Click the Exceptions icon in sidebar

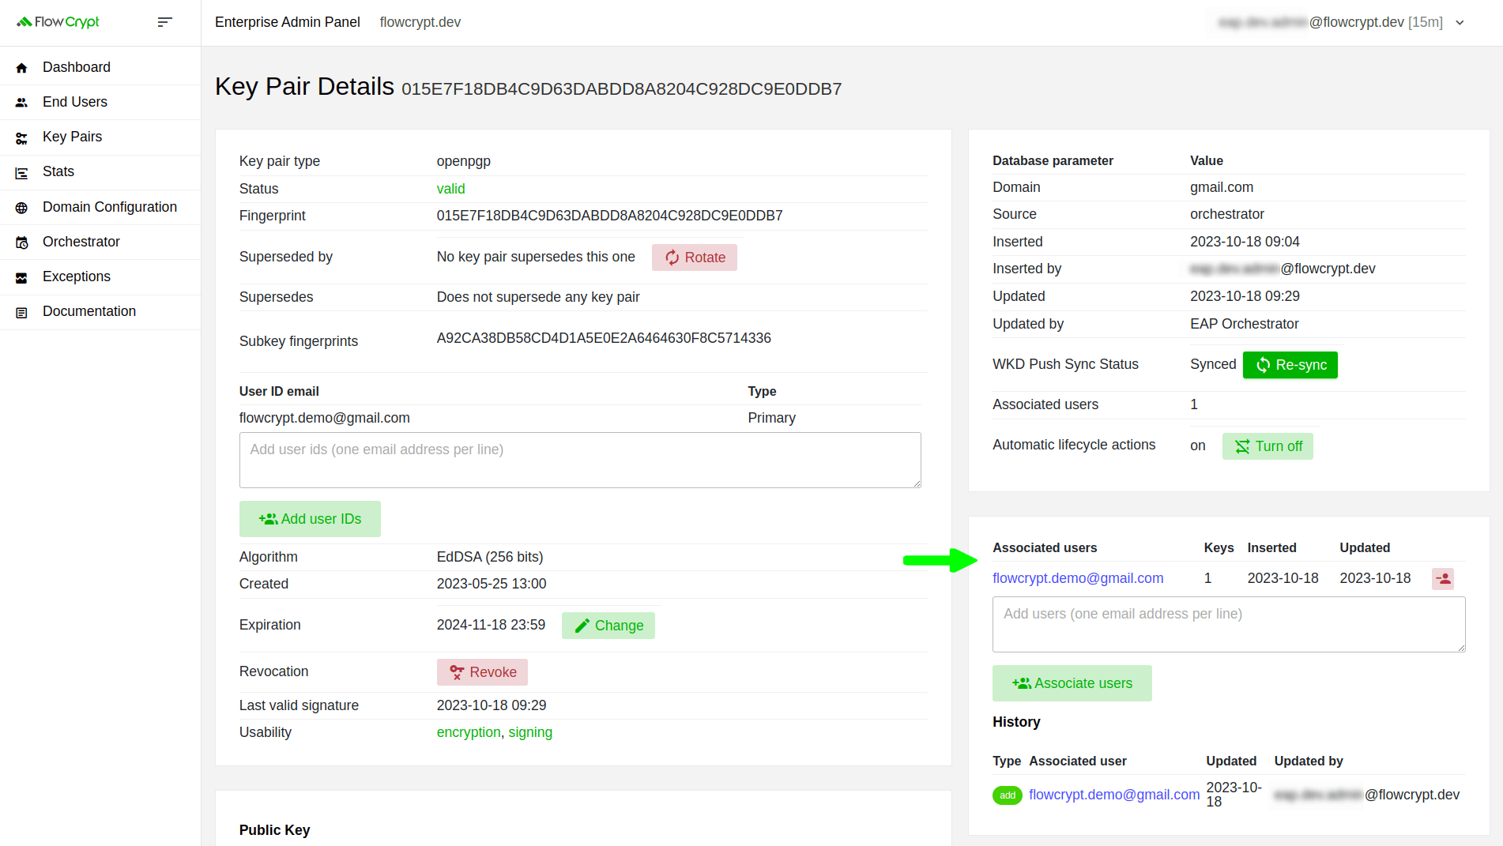pos(21,277)
